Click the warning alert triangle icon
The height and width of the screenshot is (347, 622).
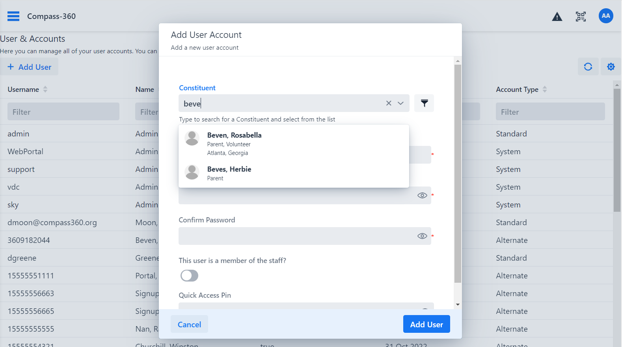pos(557,17)
